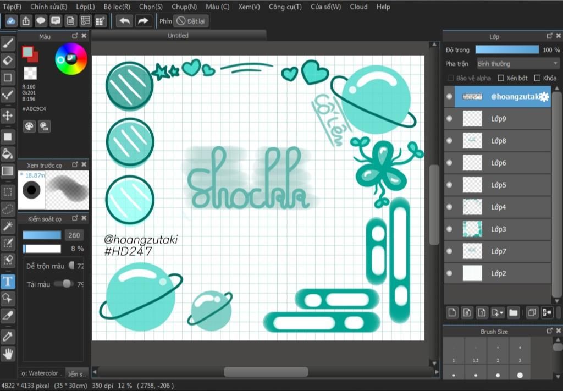The width and height of the screenshot is (563, 391).
Task: Open the Công cụ(T) menu
Action: [285, 7]
